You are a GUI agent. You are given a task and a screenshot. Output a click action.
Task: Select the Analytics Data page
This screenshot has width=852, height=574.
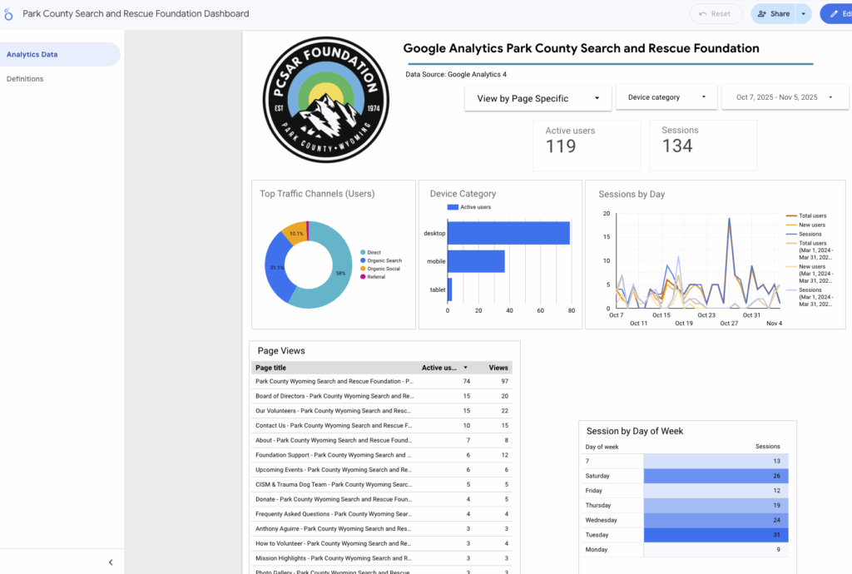(32, 55)
